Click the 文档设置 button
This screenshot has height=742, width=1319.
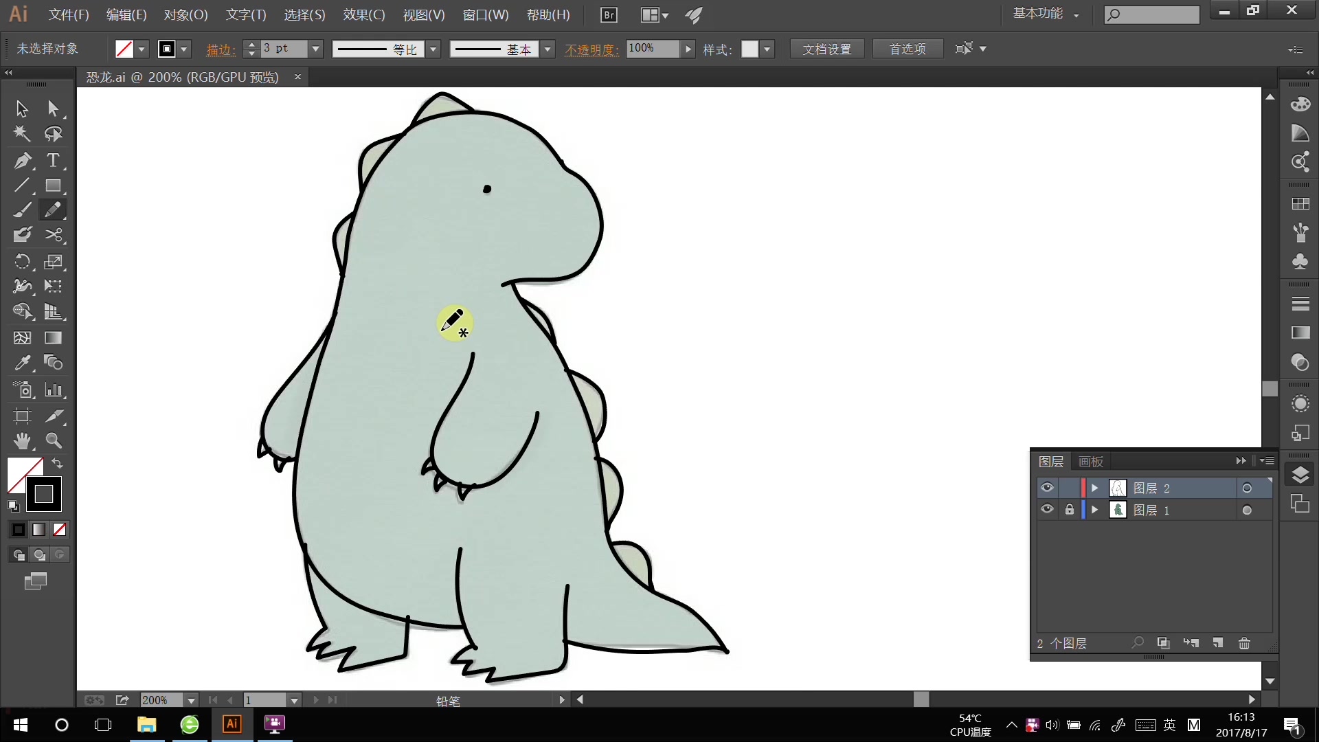[x=824, y=48]
